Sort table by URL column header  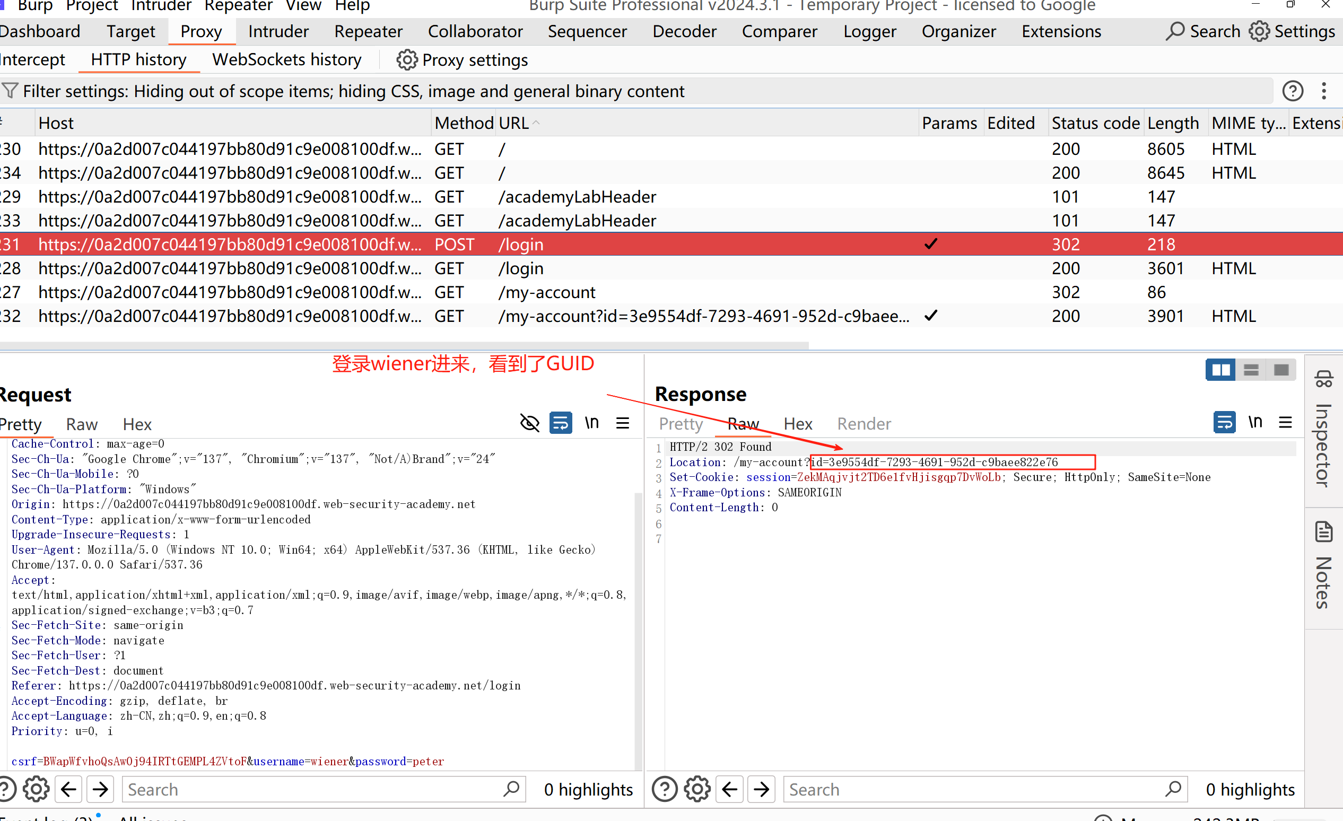click(513, 123)
